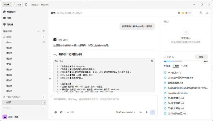The height and width of the screenshot is (121, 213).
Task: Open the Plain Text language dropdown
Action: [x=60, y=61]
